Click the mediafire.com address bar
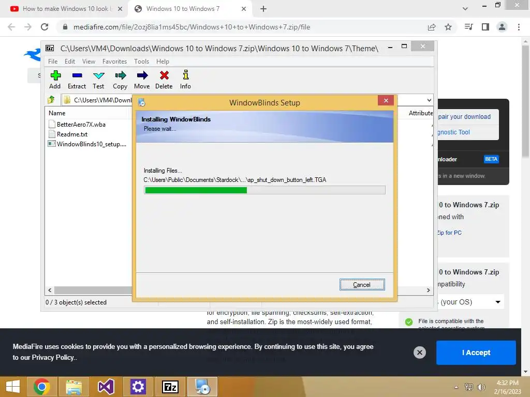Screen dimensions: 530x397 coord(192,27)
